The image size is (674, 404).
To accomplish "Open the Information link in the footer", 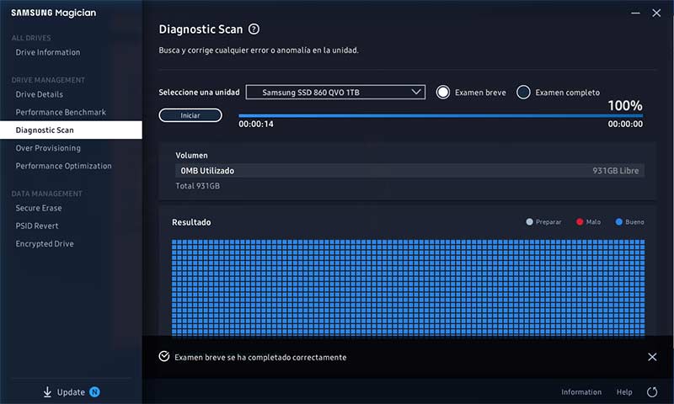I will coord(581,392).
